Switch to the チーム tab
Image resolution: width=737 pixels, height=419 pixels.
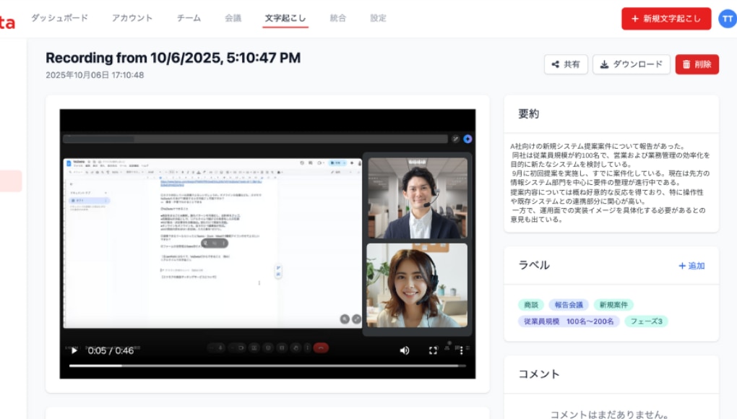click(189, 18)
